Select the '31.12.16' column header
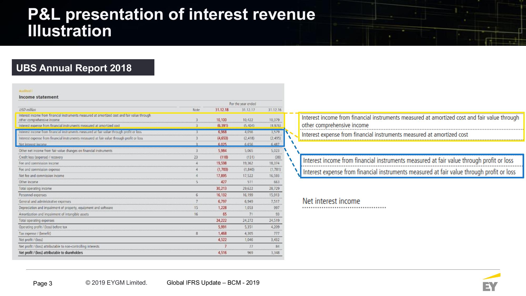The width and height of the screenshot is (526, 296). pos(275,110)
